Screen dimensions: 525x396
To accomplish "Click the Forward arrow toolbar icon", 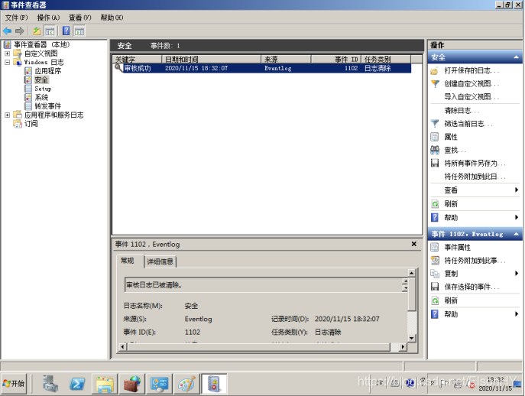I will pos(20,31).
